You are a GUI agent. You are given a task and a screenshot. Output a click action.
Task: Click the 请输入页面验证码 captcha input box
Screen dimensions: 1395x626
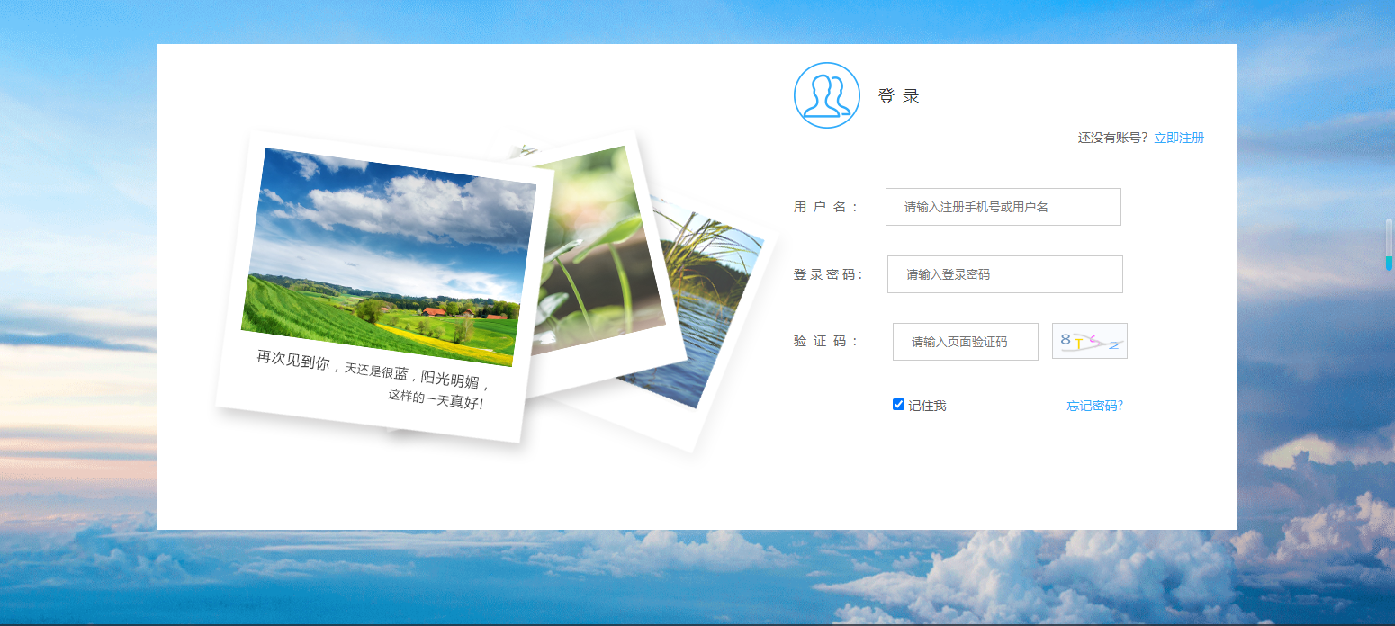point(964,341)
